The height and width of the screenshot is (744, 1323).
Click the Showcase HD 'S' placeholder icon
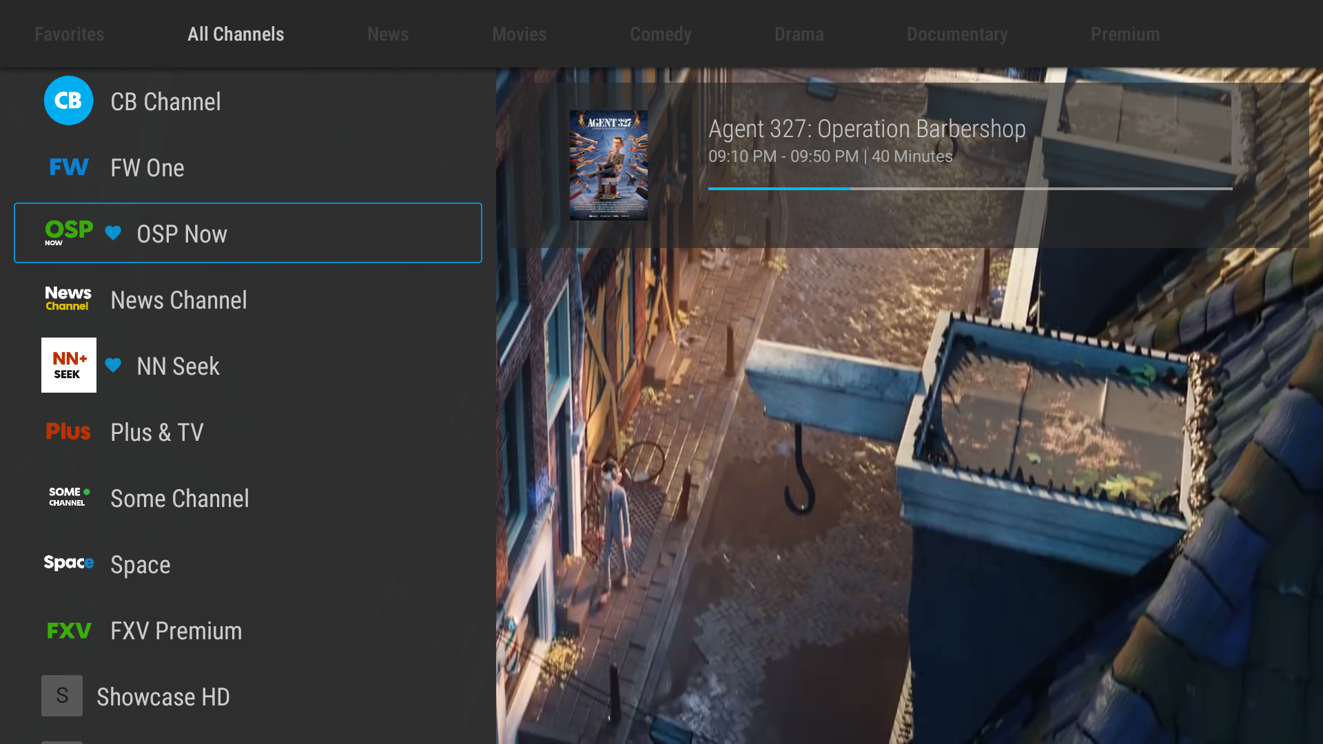62,696
